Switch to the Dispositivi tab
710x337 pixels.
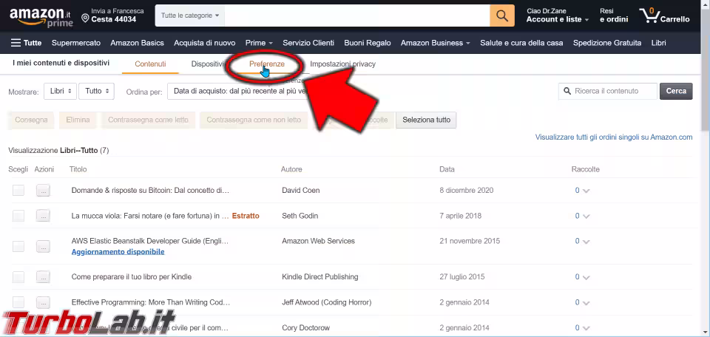click(x=207, y=64)
